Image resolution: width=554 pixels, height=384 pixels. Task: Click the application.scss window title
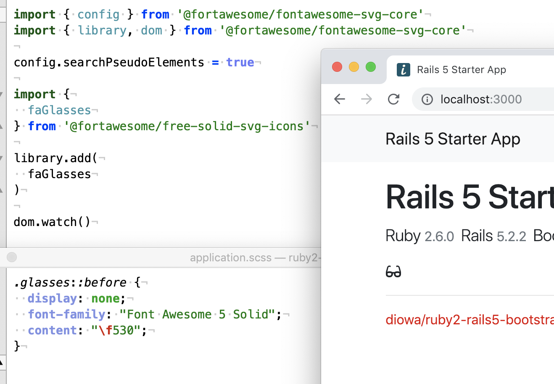click(255, 258)
